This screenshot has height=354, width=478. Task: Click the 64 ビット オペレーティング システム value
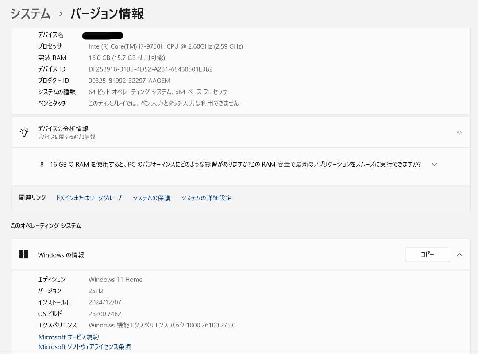(158, 92)
